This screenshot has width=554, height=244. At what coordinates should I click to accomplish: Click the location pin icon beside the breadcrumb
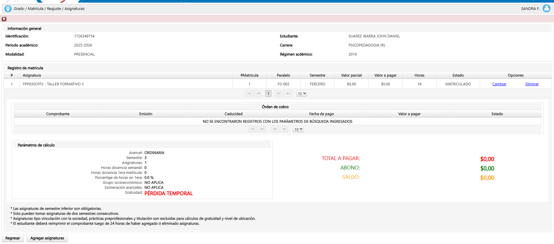point(8,9)
